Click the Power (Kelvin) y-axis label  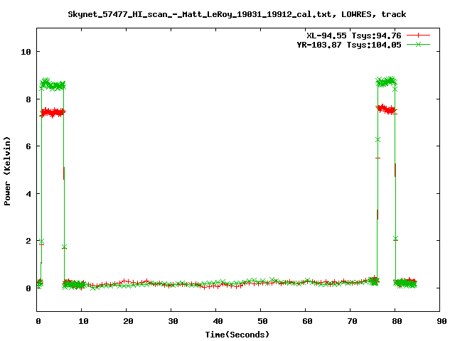tap(7, 171)
